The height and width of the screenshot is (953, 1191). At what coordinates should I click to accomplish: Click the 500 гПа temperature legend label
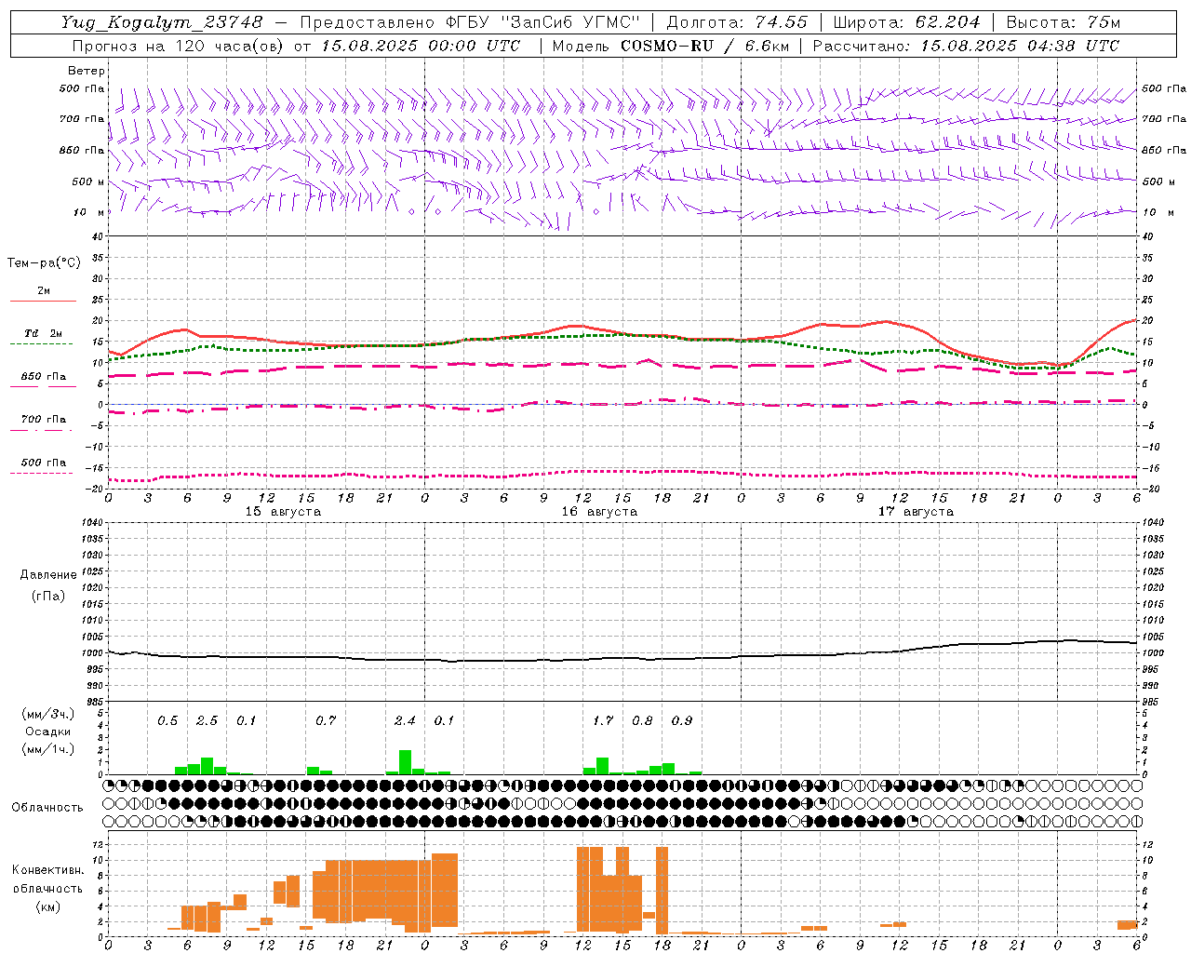click(x=44, y=463)
